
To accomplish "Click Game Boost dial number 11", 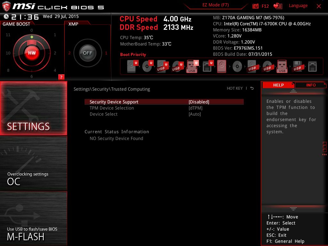I will tap(8, 35).
